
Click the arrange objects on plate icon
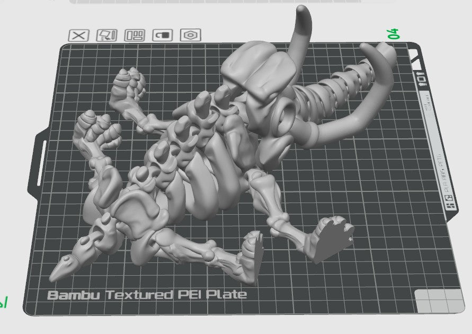tap(135, 36)
